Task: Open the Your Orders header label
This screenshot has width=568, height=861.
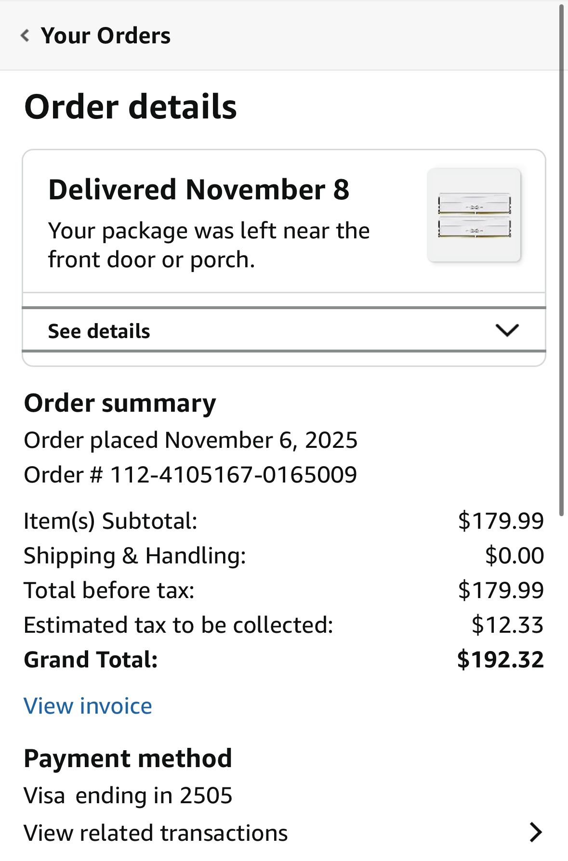Action: tap(106, 36)
